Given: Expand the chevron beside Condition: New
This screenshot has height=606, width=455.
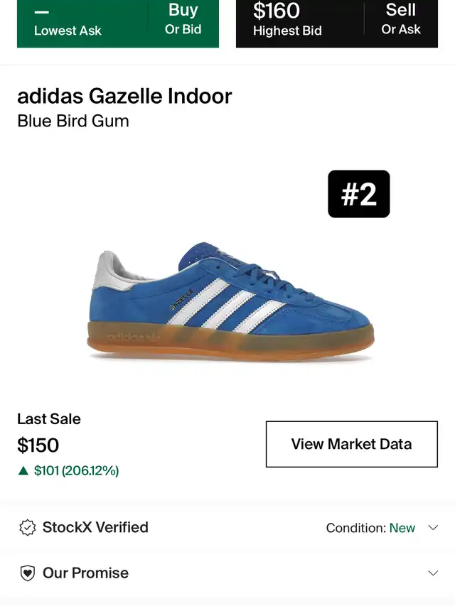Looking at the screenshot, I should (432, 528).
